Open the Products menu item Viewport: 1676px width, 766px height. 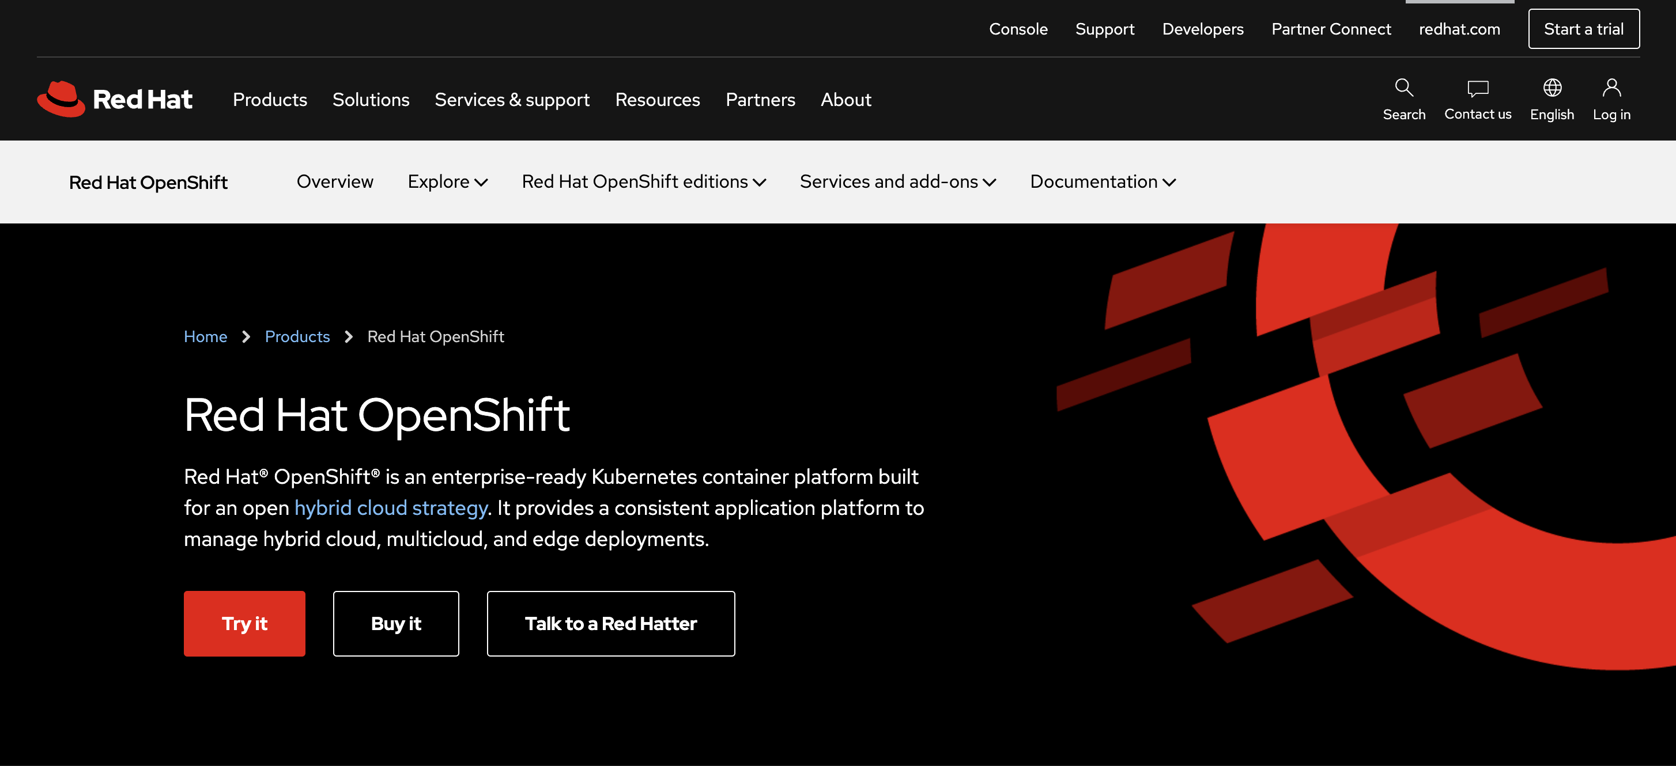coord(269,100)
